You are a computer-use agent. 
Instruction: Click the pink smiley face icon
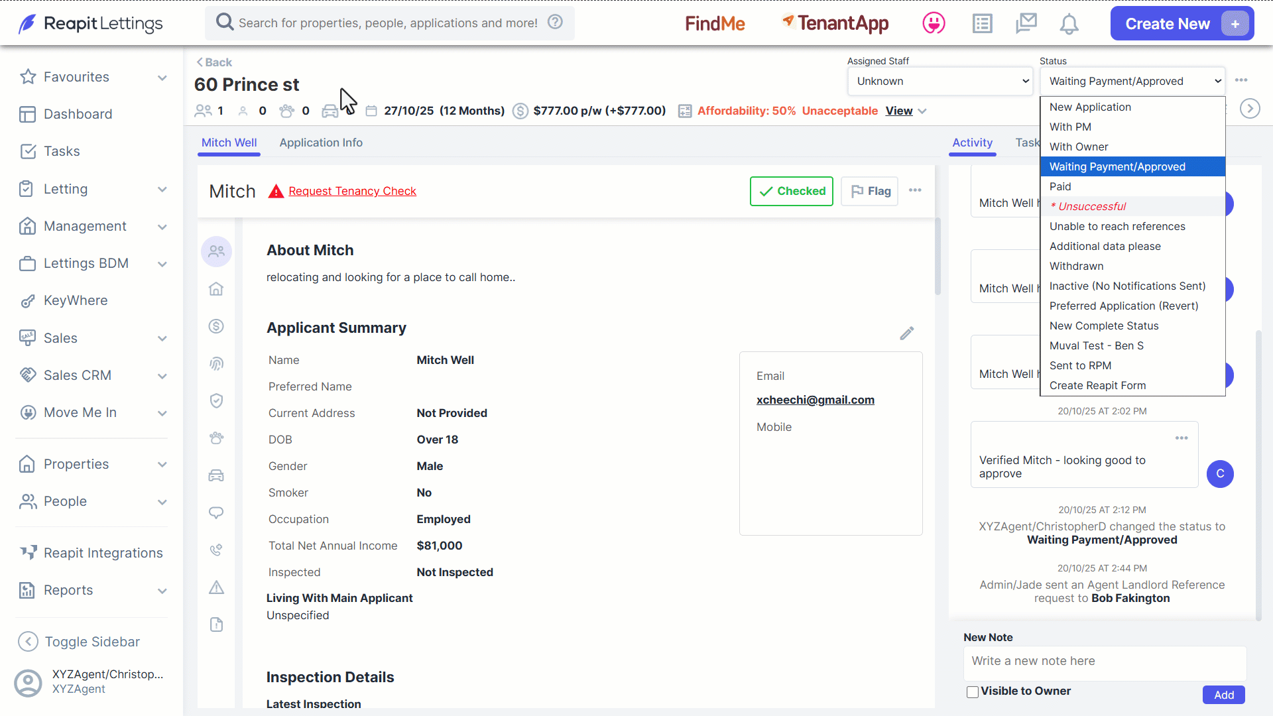pyautogui.click(x=934, y=24)
